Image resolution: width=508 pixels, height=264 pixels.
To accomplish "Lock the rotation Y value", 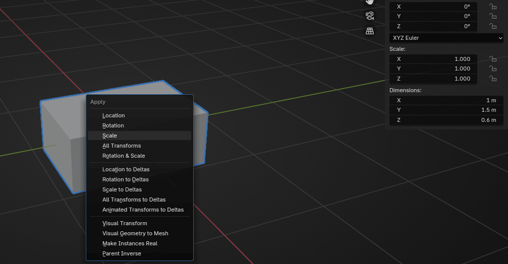I will pyautogui.click(x=493, y=17).
